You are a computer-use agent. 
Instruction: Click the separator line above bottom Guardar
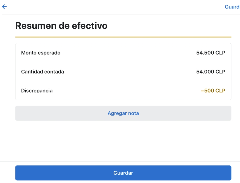pyautogui.click(x=120, y=161)
